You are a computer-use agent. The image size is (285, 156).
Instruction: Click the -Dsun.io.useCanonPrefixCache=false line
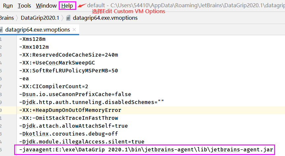75,94
